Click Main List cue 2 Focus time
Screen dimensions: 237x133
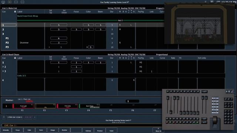tap(76, 30)
